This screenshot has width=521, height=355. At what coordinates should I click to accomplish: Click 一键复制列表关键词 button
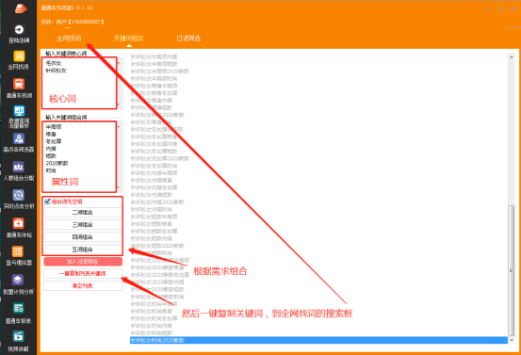(x=83, y=273)
